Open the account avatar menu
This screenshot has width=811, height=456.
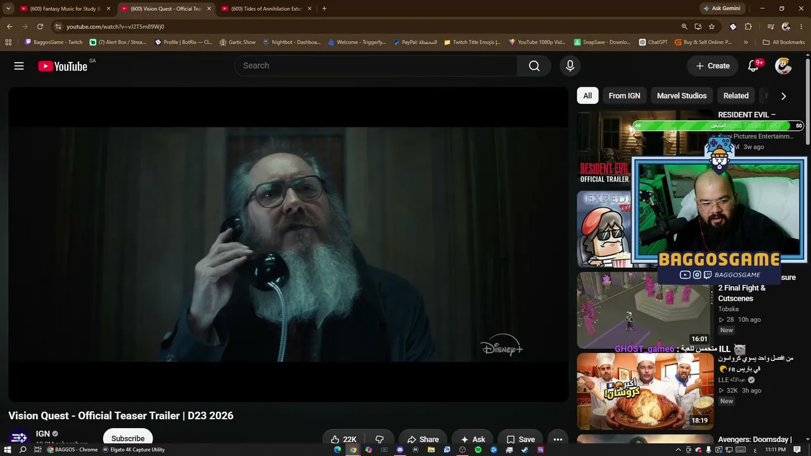tap(783, 66)
